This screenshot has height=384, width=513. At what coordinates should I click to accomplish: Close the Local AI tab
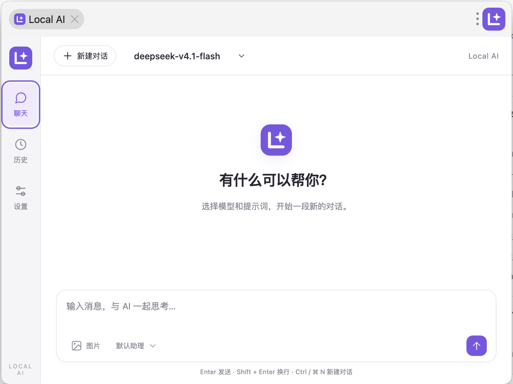[75, 19]
